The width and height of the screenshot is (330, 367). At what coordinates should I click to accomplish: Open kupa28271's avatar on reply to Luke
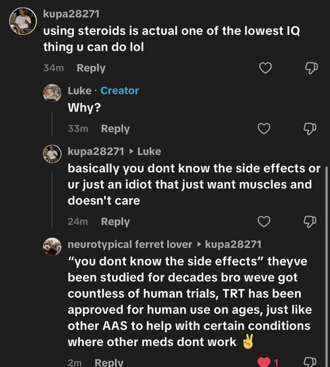click(52, 154)
